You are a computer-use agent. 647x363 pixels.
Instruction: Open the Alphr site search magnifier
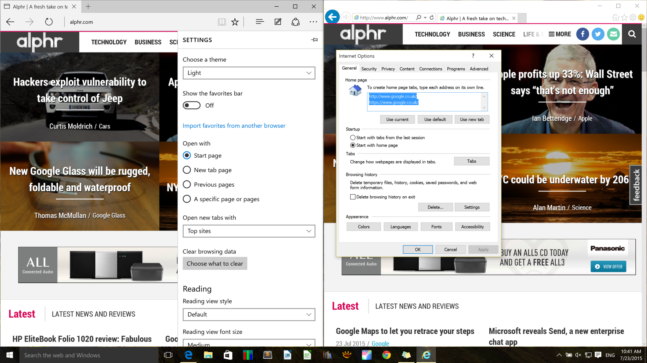pyautogui.click(x=632, y=34)
